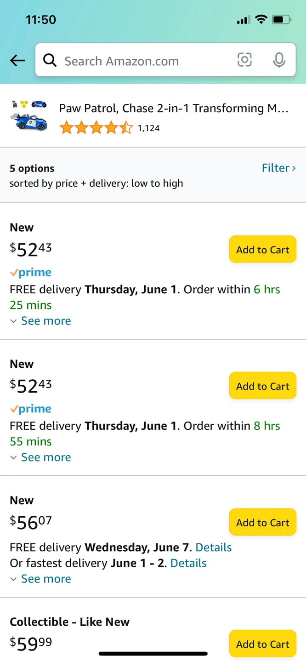Viewport: 306px width, 662px height.
Task: Tap the star rating icons
Action: [96, 128]
